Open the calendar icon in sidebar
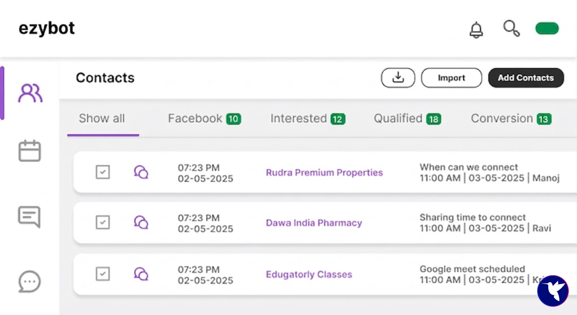 (x=30, y=151)
